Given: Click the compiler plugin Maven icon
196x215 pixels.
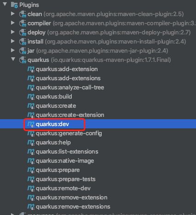Looking at the screenshot, I should pos(23,23).
